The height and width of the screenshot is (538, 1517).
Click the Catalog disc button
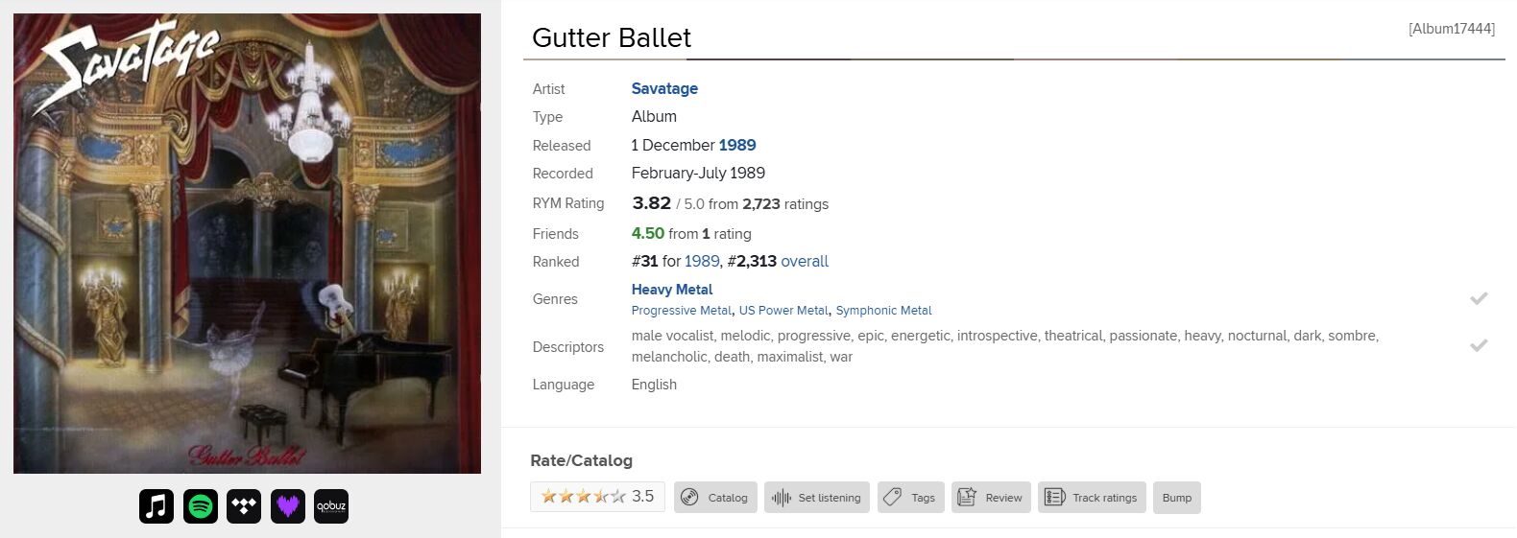coord(715,497)
